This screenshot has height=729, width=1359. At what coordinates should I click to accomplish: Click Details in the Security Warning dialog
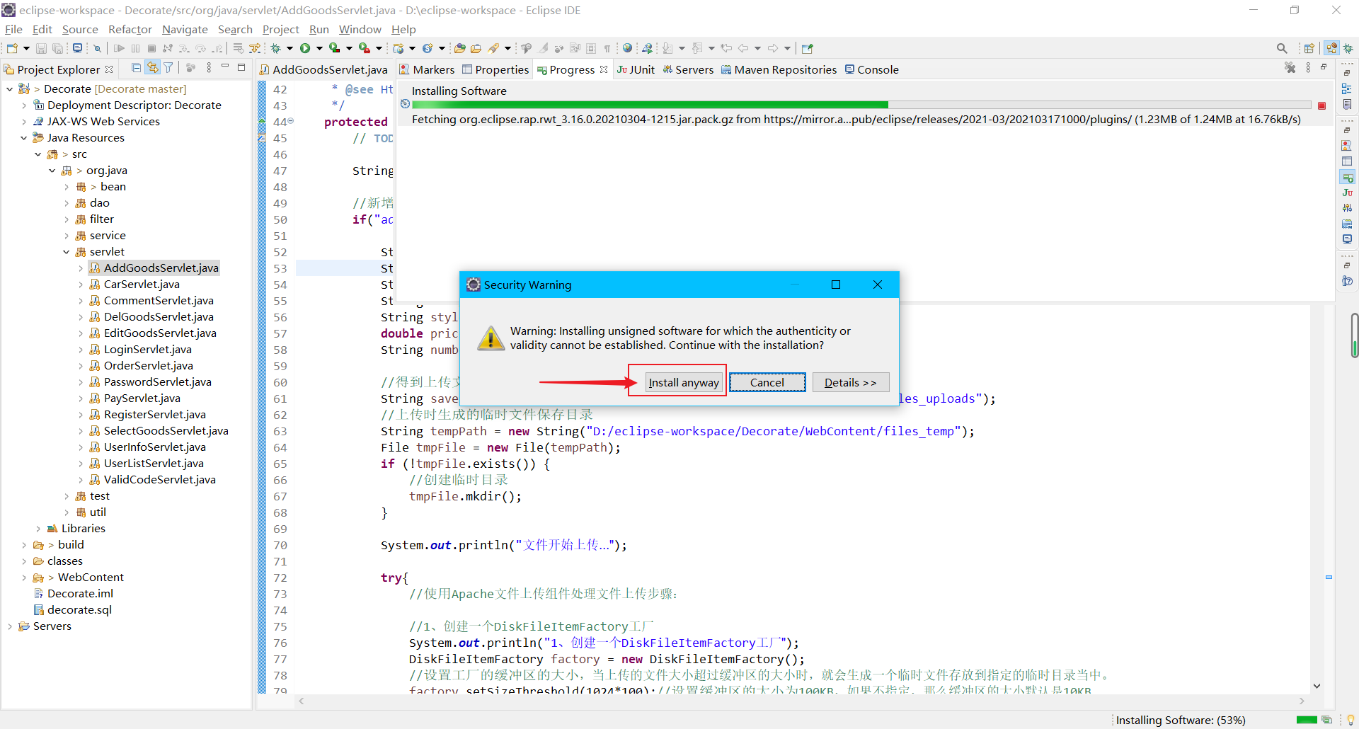tap(850, 382)
